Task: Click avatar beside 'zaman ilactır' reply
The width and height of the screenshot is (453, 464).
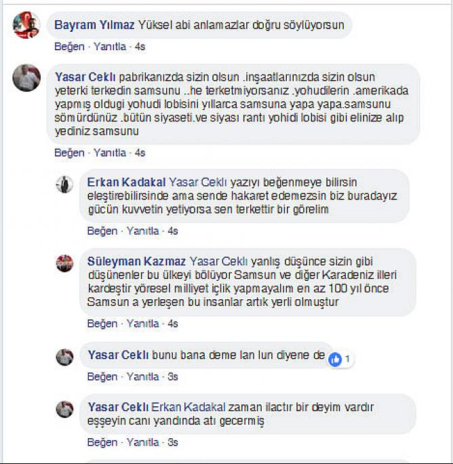Action: [x=64, y=409]
